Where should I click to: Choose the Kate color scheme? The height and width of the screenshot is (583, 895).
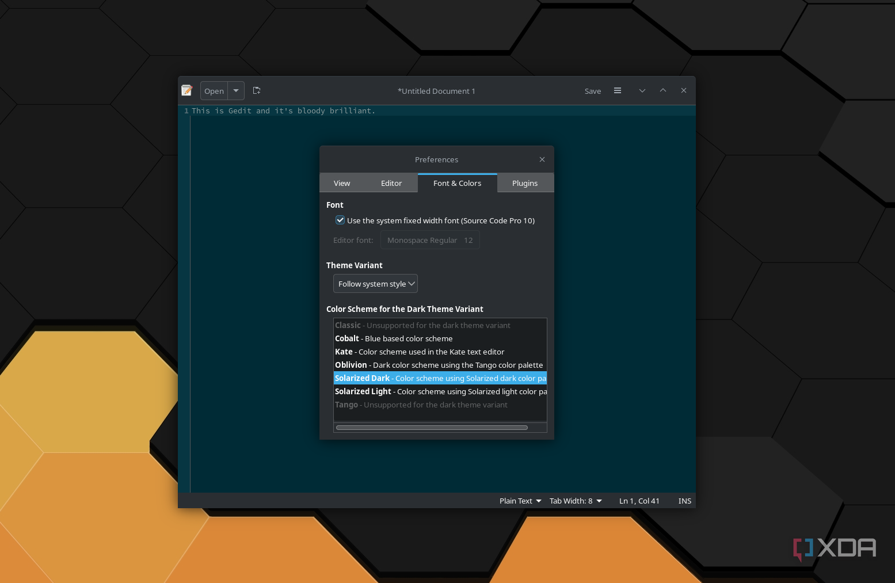coord(440,352)
